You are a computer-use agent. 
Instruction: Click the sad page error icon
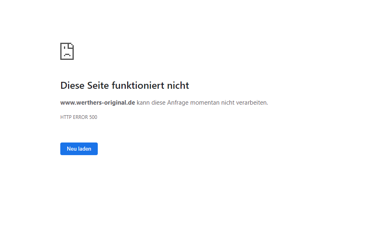(67, 51)
